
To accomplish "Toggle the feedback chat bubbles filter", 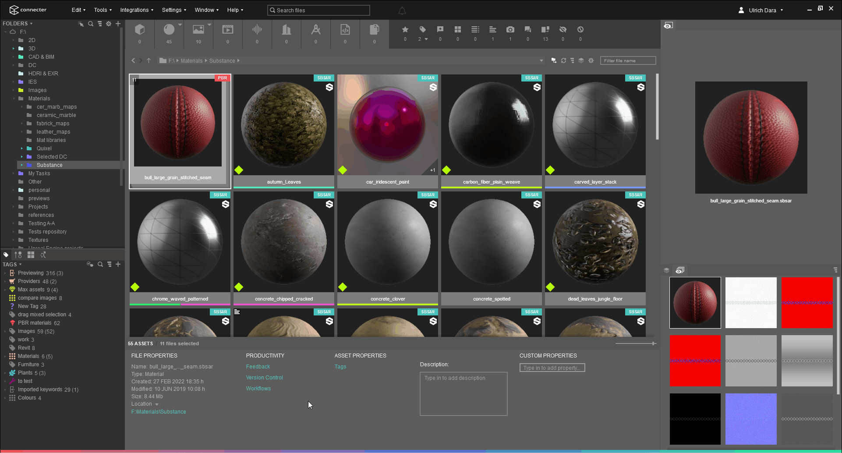I will 528,29.
